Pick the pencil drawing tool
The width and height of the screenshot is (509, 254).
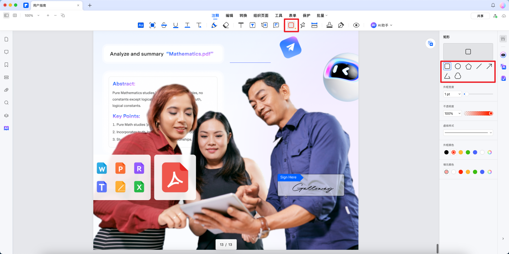pos(214,25)
